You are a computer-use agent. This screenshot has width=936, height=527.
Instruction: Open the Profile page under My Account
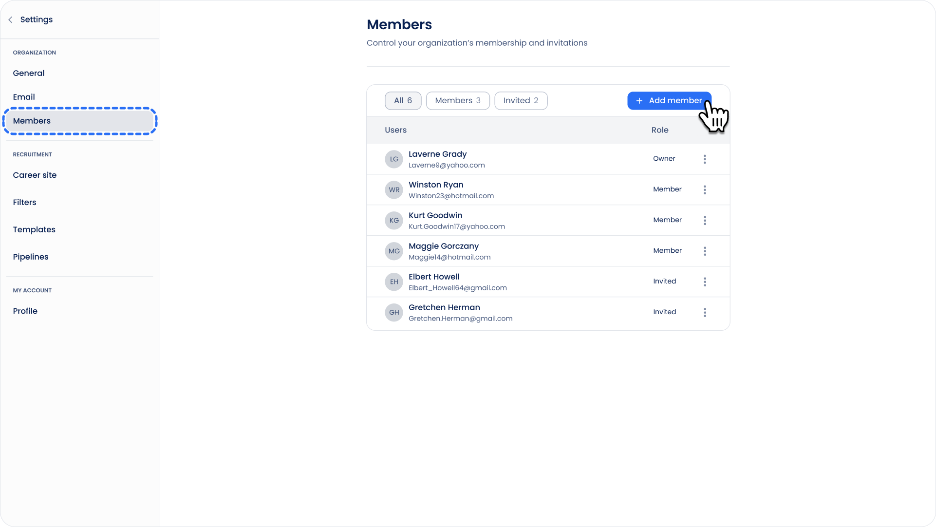pos(25,311)
